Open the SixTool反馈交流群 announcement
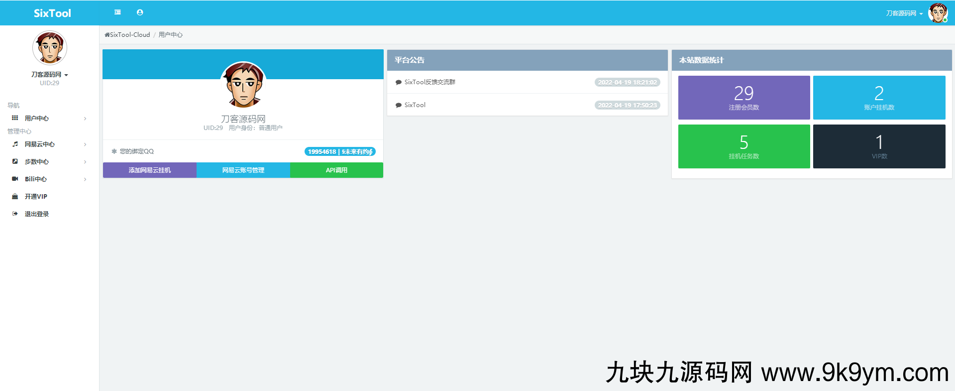The image size is (955, 391). [x=429, y=82]
